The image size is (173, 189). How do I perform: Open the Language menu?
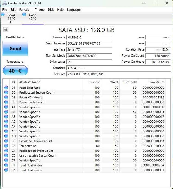coord(74,10)
